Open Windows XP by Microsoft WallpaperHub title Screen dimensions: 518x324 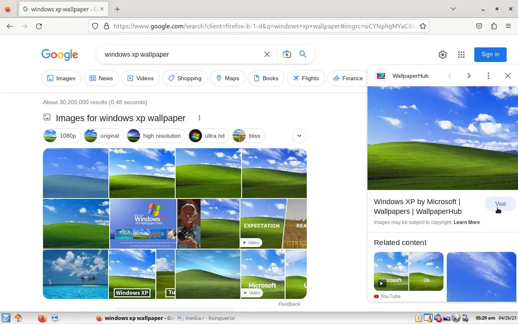(x=418, y=207)
